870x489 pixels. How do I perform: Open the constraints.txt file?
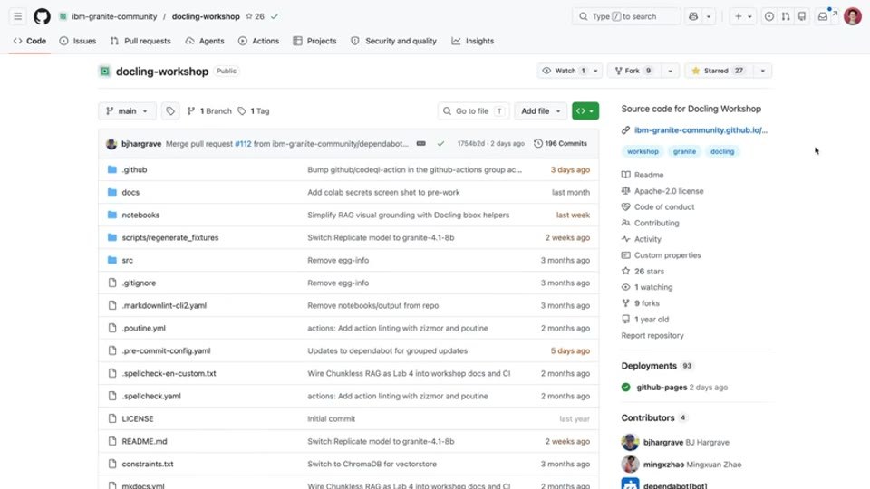148,464
